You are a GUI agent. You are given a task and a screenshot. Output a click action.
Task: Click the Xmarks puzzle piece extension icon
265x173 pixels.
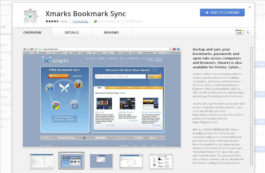pyautogui.click(x=31, y=16)
